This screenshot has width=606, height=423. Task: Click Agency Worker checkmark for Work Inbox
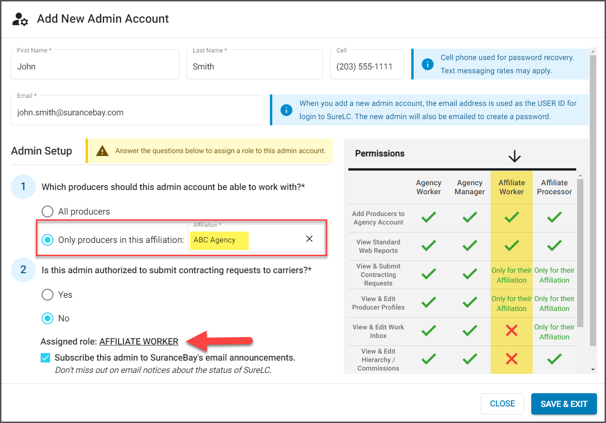(x=428, y=331)
